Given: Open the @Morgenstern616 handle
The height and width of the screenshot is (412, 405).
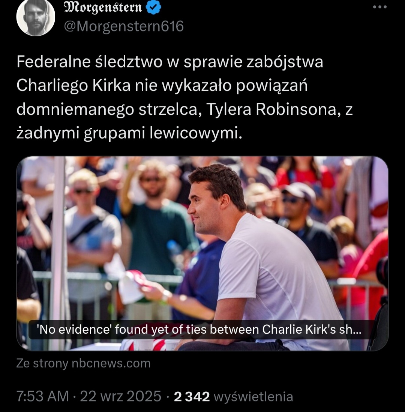Looking at the screenshot, I should pyautogui.click(x=124, y=26).
